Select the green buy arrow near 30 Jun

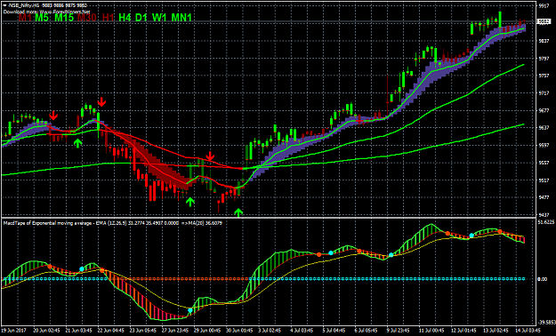238,212
